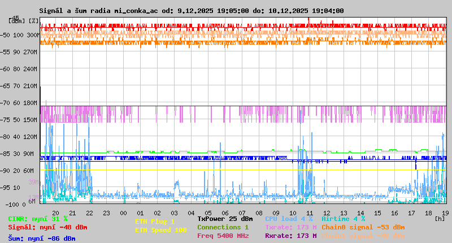
Task: Click the 'TxPower 25 dBm' legend label
Action: click(x=225, y=219)
